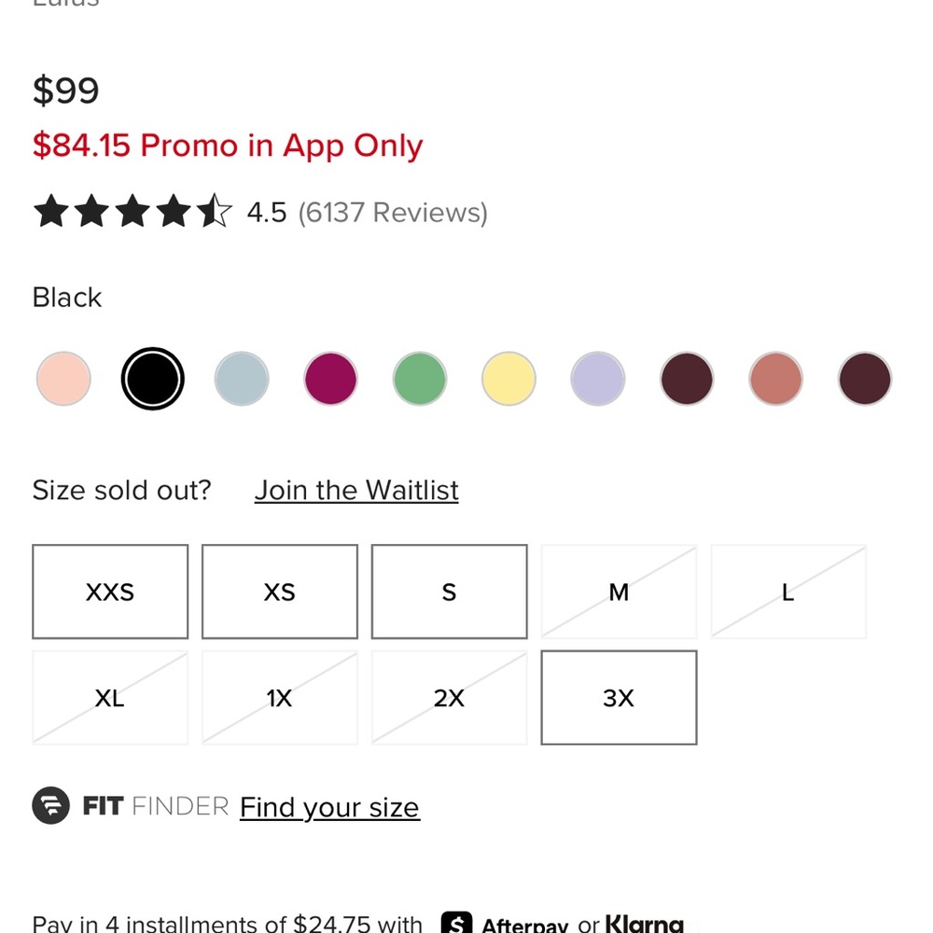Open the 6137 Reviews link
This screenshot has width=933, height=933.
point(393,213)
